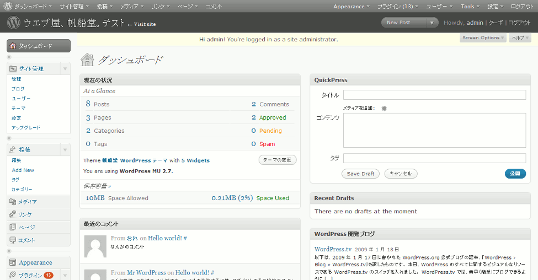
Task: Open the ヘルプ help dropdown
Action: pyautogui.click(x=520, y=38)
